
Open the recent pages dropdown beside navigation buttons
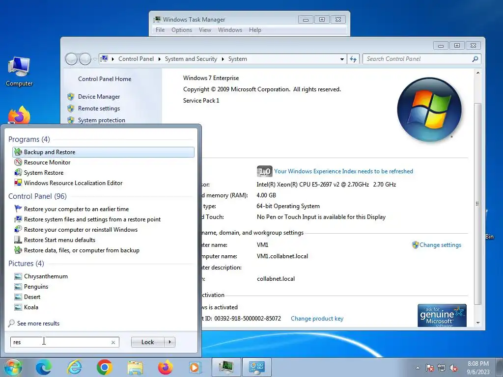pos(95,59)
